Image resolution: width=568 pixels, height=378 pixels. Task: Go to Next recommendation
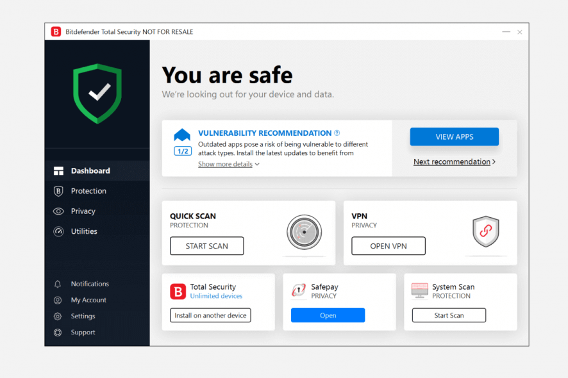pyautogui.click(x=452, y=162)
